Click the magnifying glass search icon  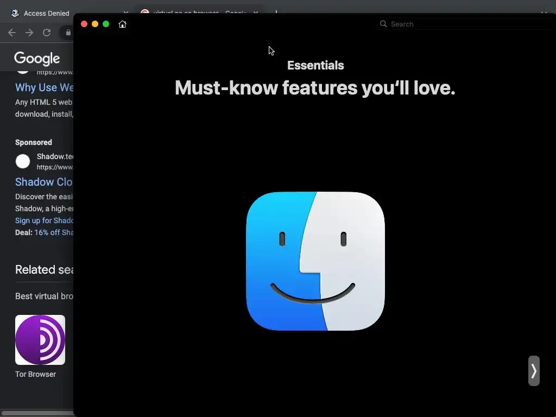point(383,24)
